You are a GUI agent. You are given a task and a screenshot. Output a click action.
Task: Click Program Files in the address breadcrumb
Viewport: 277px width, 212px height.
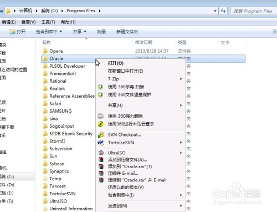(x=81, y=11)
